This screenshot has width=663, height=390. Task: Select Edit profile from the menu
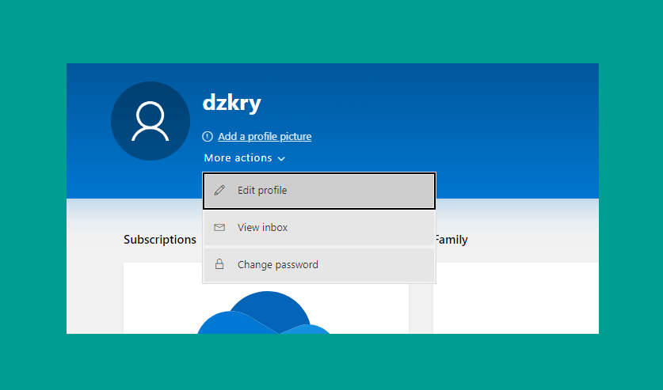tap(319, 191)
